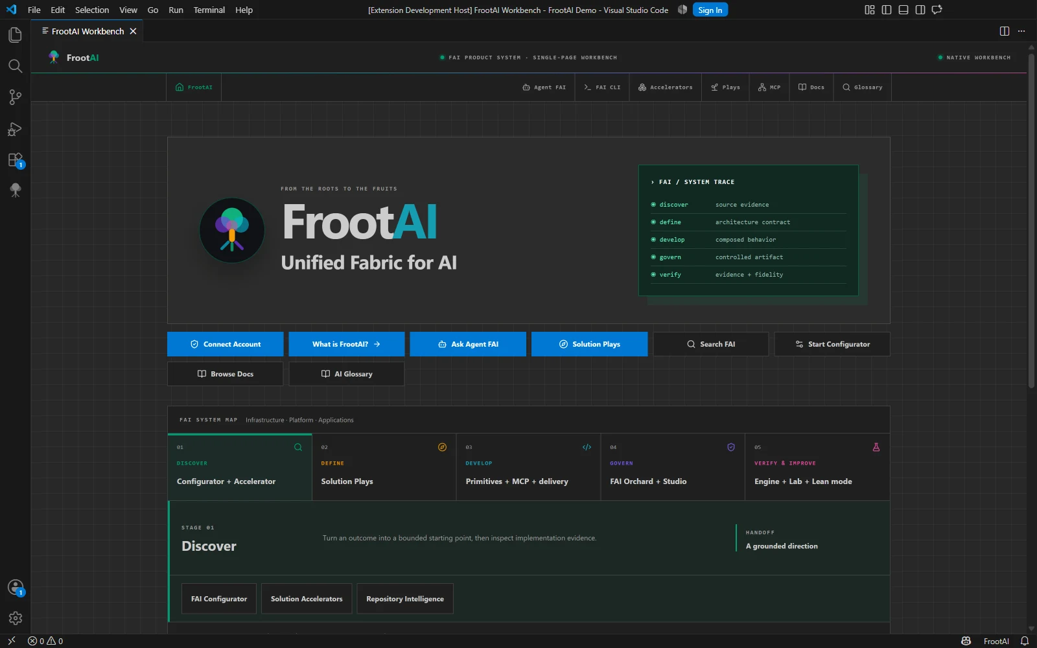This screenshot has width=1037, height=648.
Task: Click the Ask Agent FAI button
Action: (468, 344)
